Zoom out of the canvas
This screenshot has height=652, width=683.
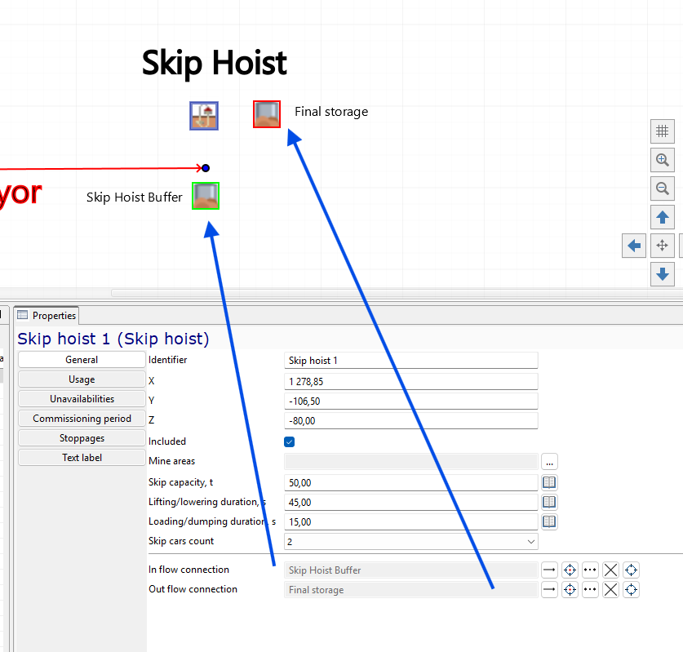[x=662, y=189]
